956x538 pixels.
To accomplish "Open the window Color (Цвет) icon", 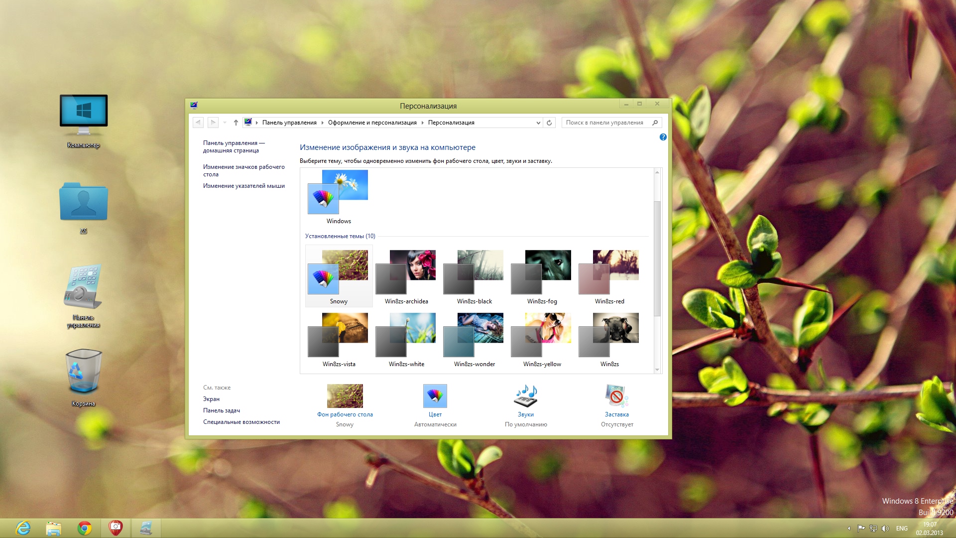I will click(435, 397).
